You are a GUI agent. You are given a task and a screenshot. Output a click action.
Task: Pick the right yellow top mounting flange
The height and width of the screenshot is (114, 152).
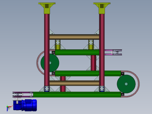click(102, 8)
